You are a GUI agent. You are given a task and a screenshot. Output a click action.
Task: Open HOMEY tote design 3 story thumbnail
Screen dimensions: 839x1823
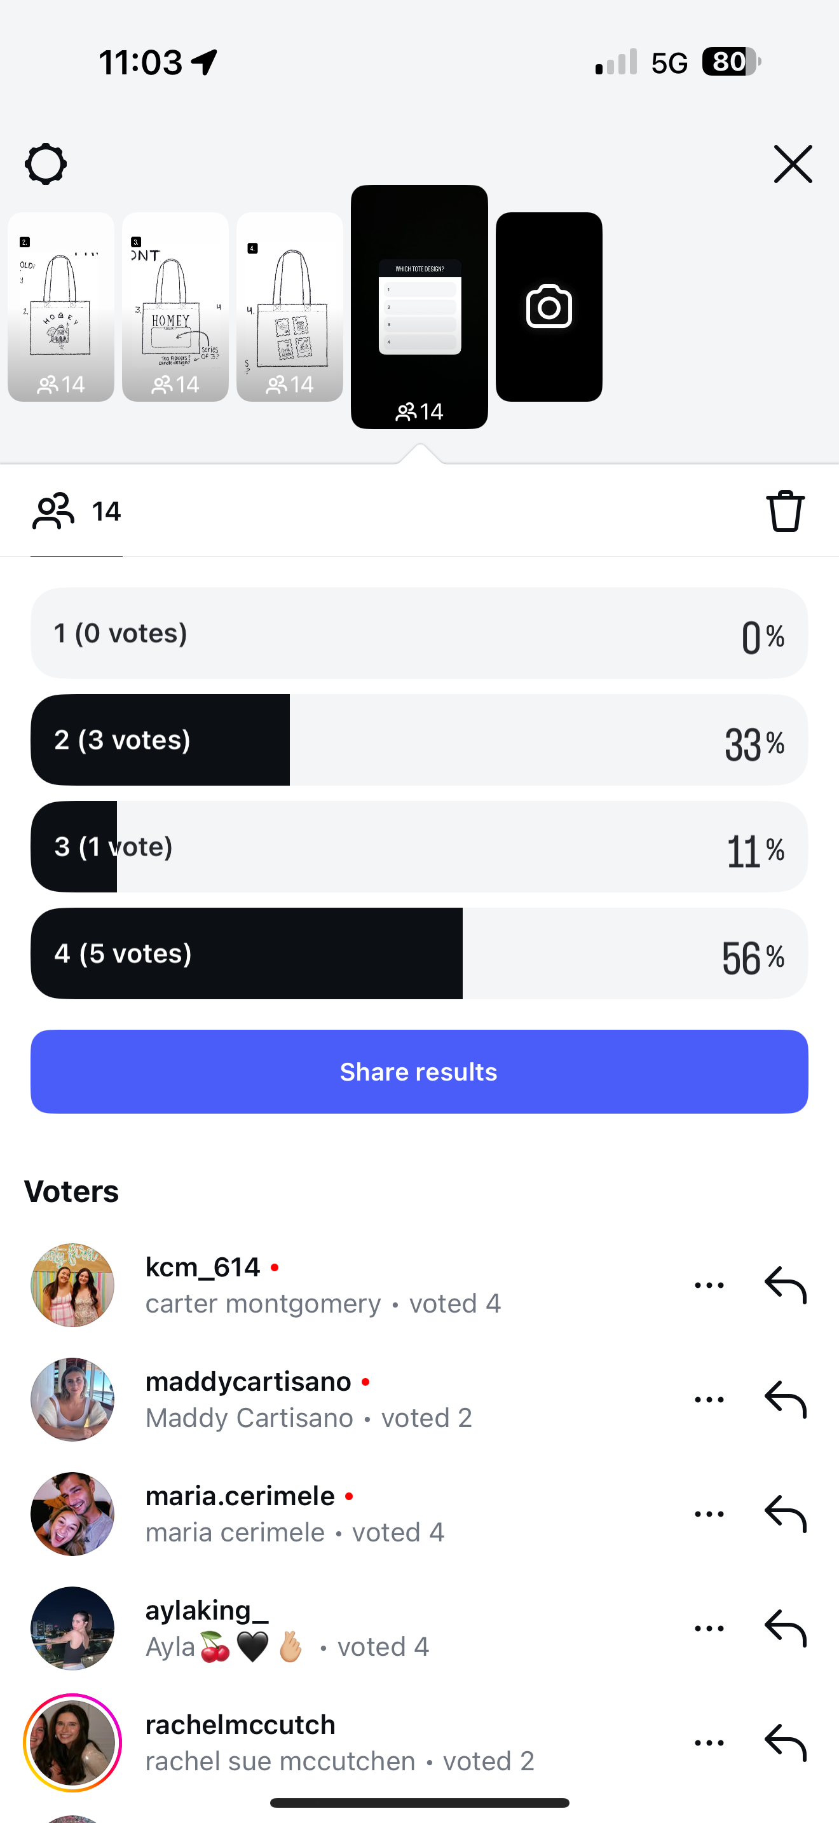[175, 306]
